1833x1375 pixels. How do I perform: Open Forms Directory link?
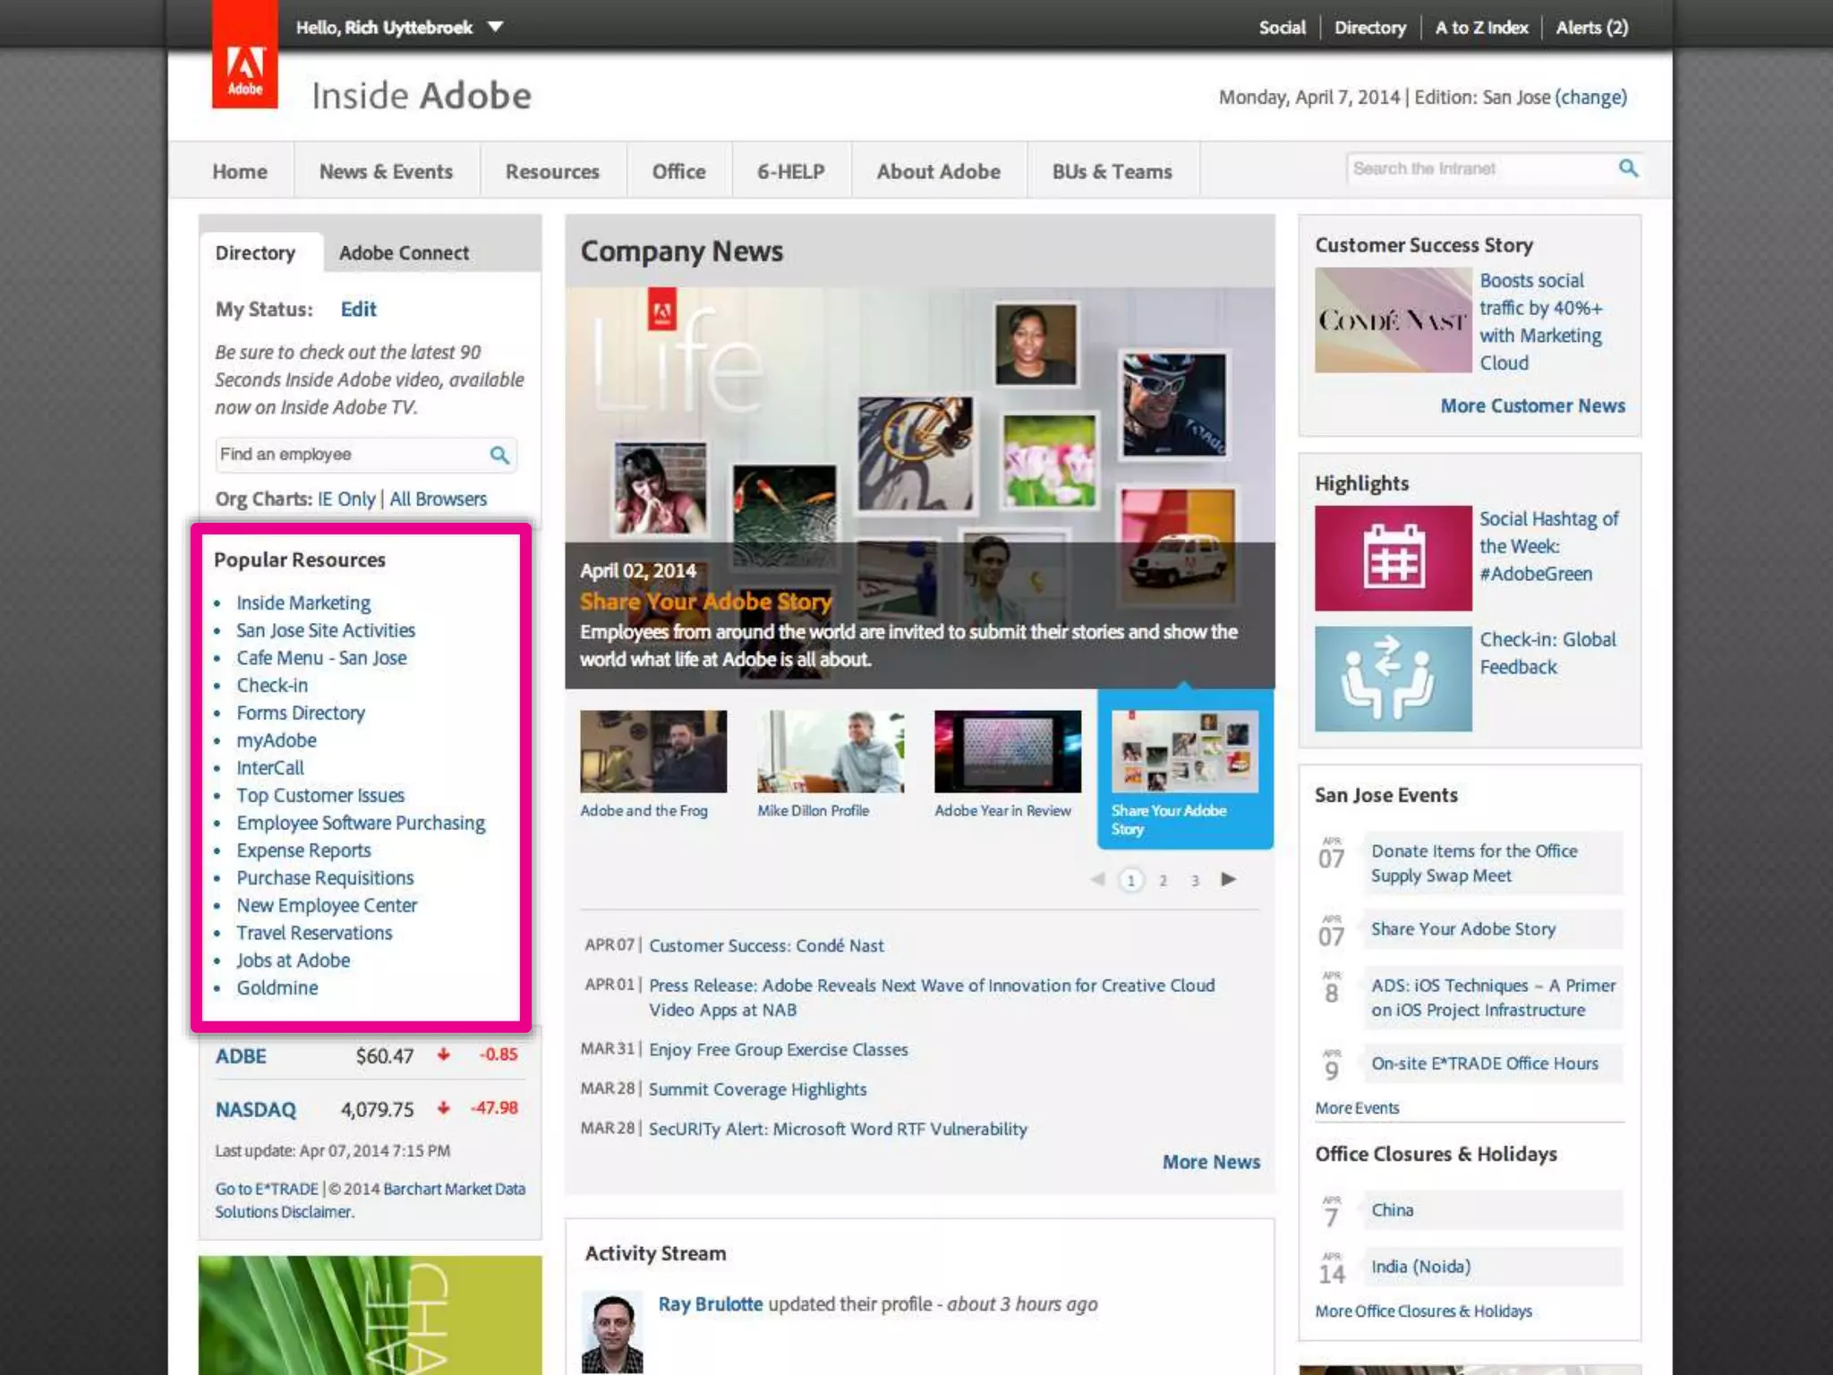tap(301, 713)
